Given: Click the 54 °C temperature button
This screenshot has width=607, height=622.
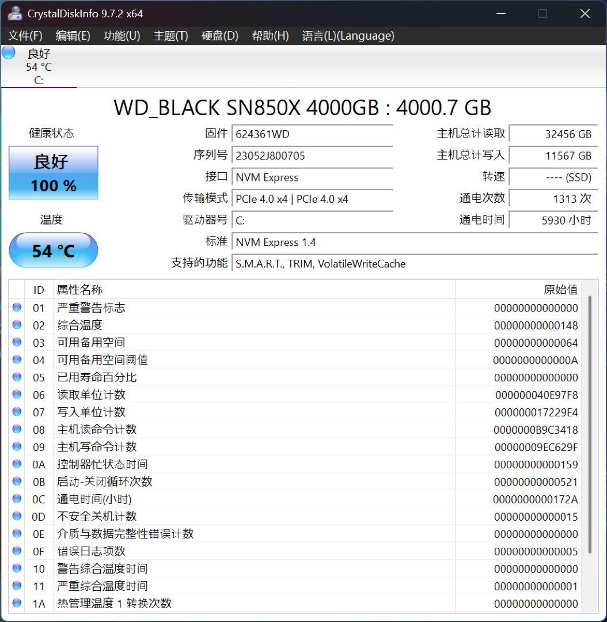Looking at the screenshot, I should pyautogui.click(x=53, y=250).
